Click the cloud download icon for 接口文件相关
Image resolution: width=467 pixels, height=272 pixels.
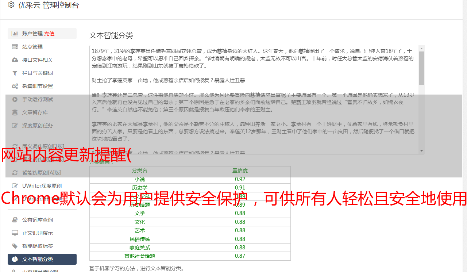(15, 60)
